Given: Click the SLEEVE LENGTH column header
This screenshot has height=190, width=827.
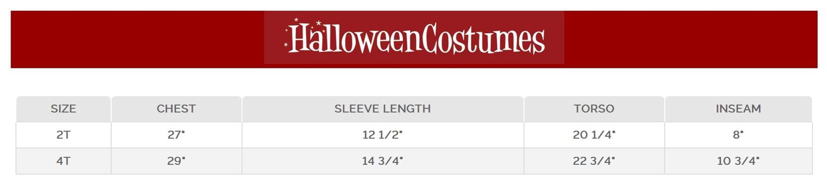Looking at the screenshot, I should tap(383, 109).
